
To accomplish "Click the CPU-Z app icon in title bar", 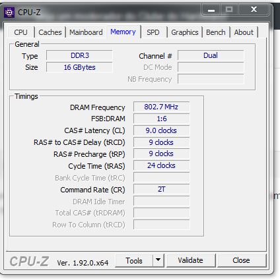I will pyautogui.click(x=9, y=13).
